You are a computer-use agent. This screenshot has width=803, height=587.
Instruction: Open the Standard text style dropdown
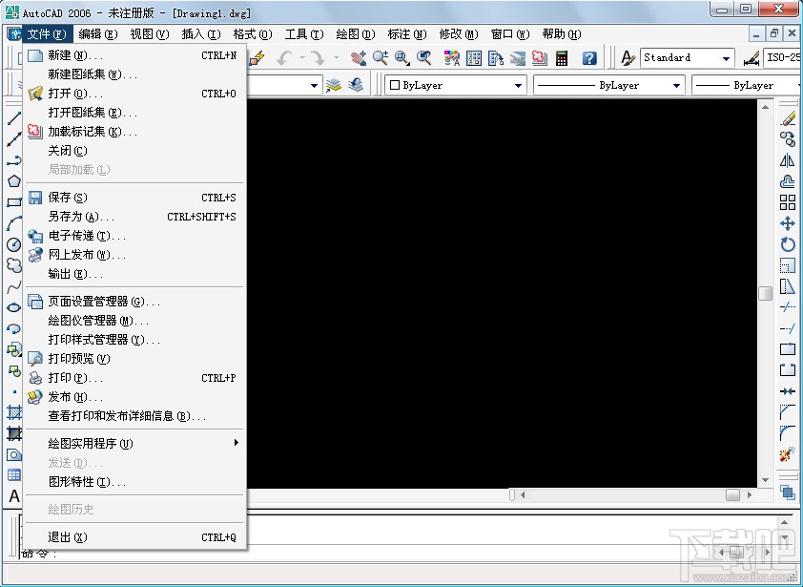pos(728,56)
